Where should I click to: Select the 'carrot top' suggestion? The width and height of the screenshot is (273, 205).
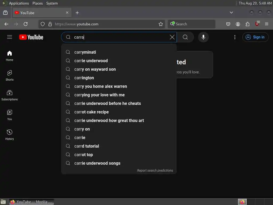[x=119, y=155]
